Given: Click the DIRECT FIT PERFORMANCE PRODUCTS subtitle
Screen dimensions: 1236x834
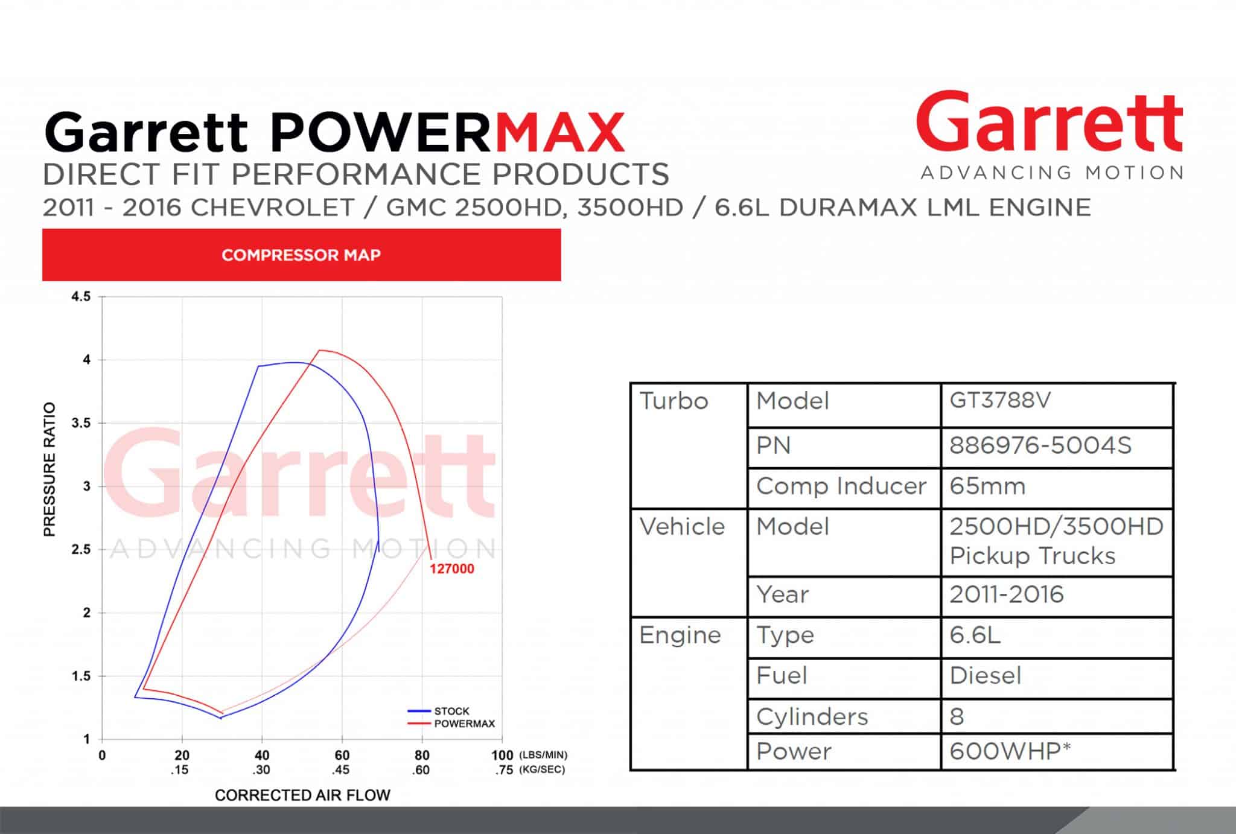Looking at the screenshot, I should 355,174.
